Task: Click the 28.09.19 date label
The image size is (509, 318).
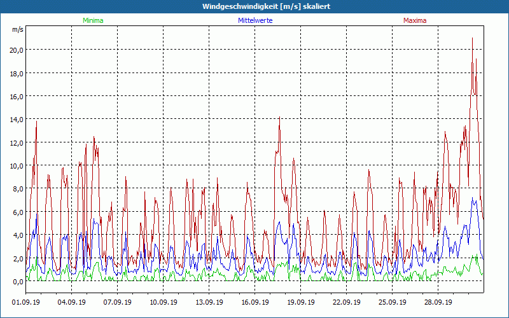Action: 438,303
